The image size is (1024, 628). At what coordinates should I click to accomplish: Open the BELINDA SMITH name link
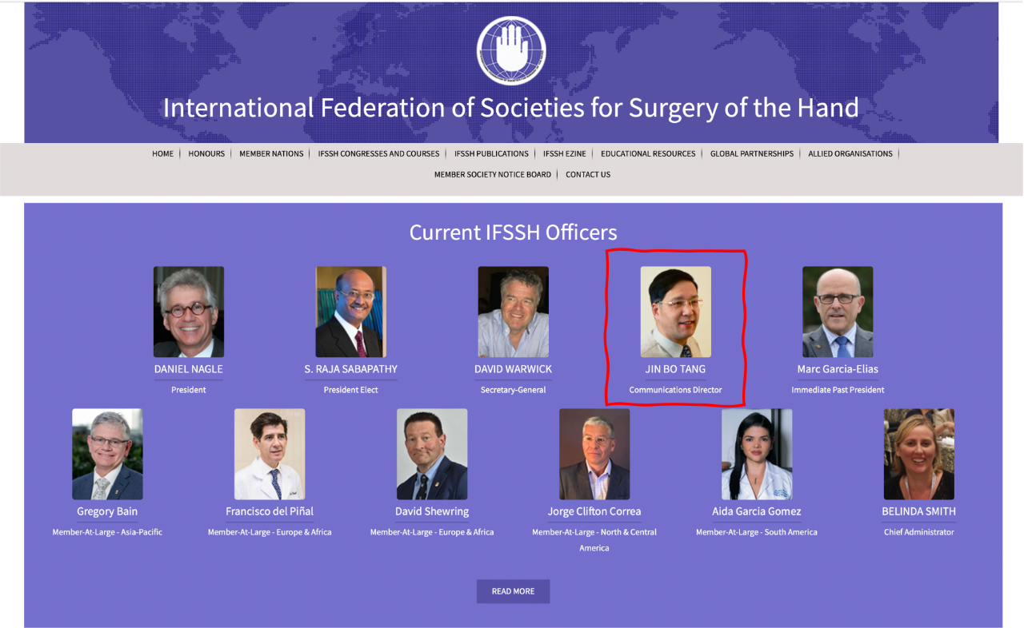tap(918, 511)
